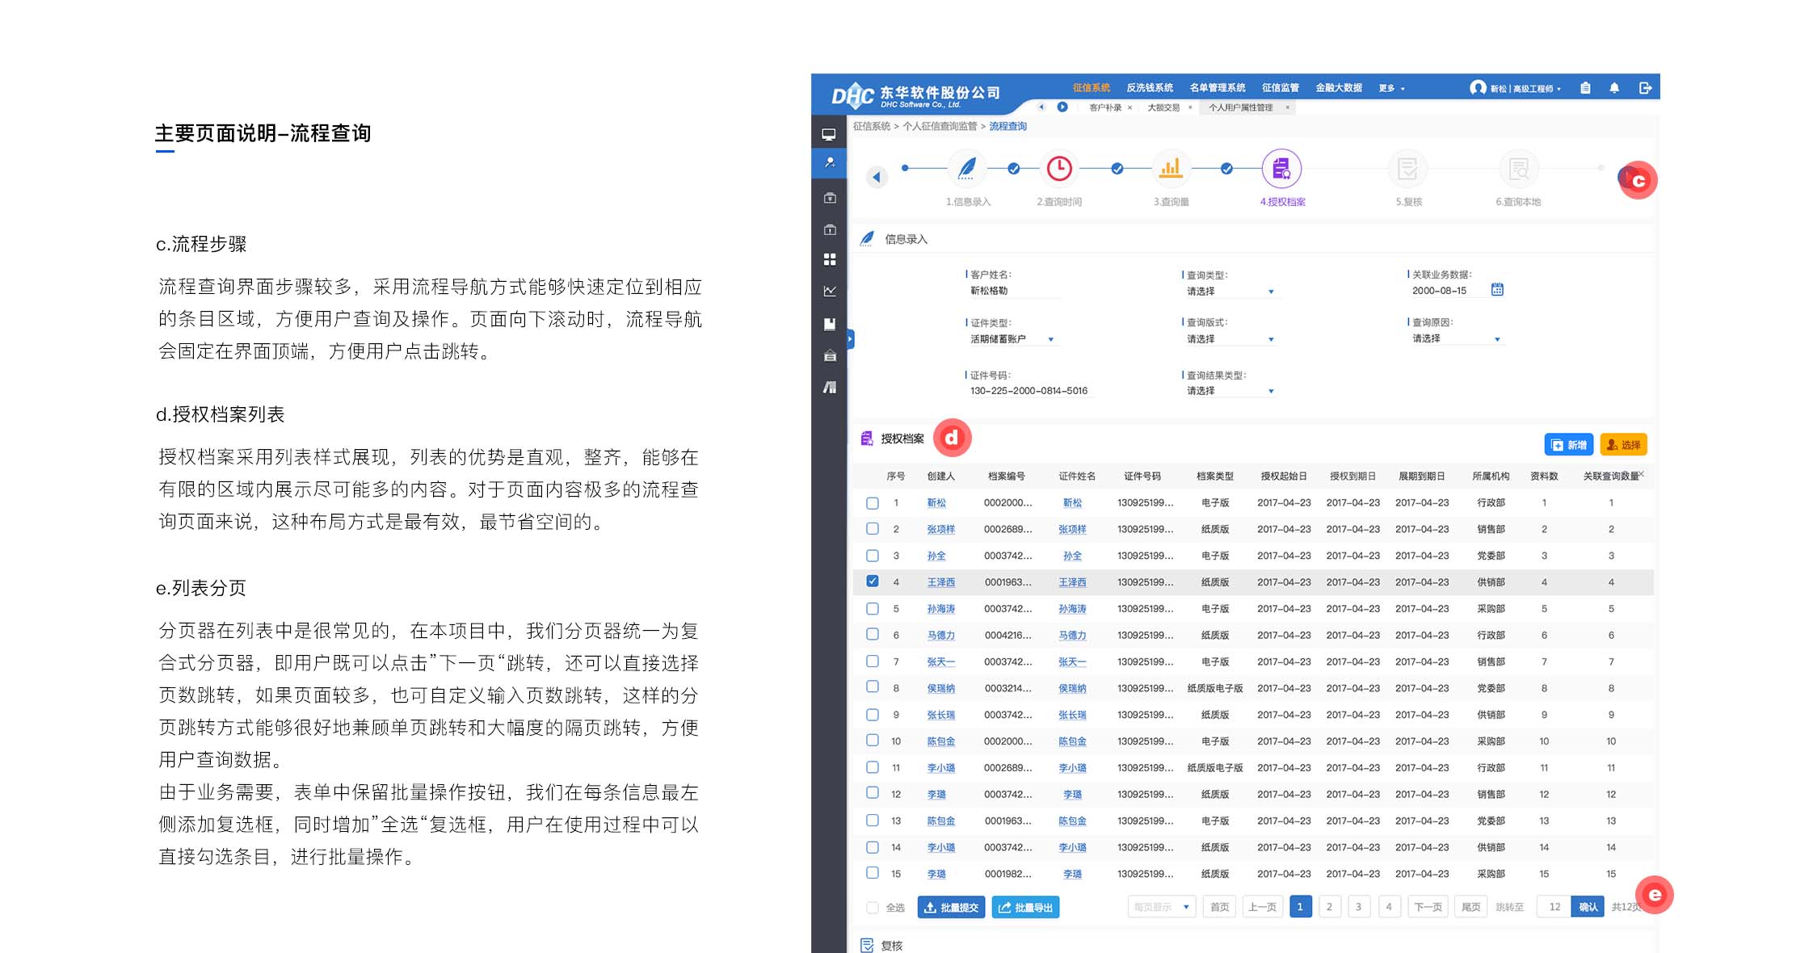Switch to the 大额交易 tab

[1163, 107]
